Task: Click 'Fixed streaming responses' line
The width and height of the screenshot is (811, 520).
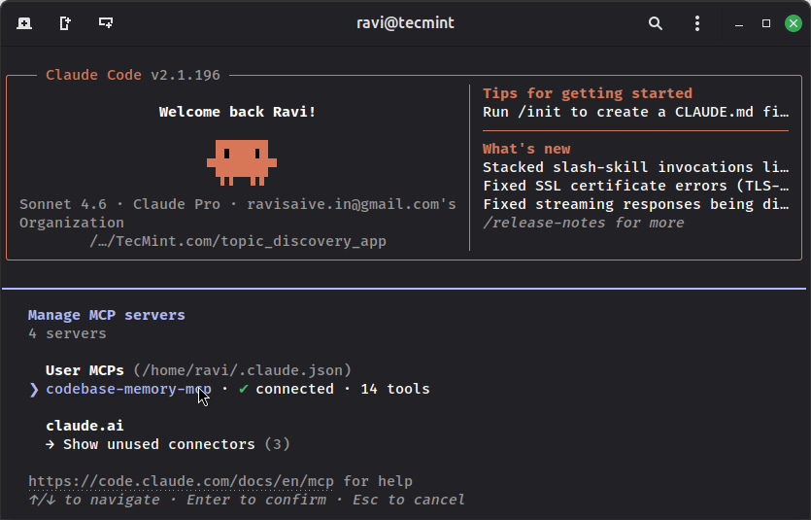Action: 635,204
